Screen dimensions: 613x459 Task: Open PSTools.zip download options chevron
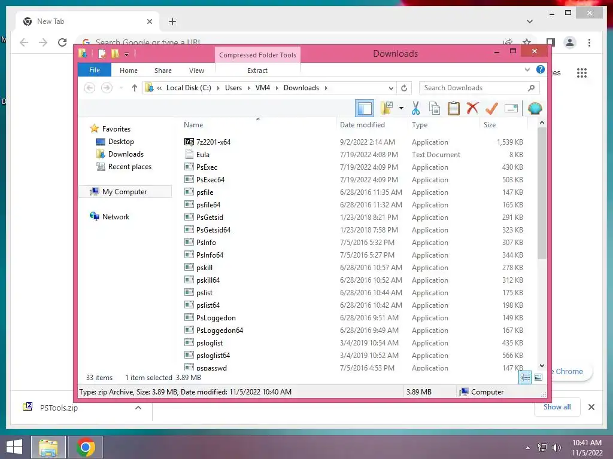[138, 408]
